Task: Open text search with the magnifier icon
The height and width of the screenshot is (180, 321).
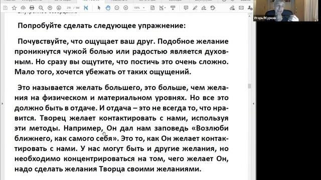Action: [x=41, y=8]
